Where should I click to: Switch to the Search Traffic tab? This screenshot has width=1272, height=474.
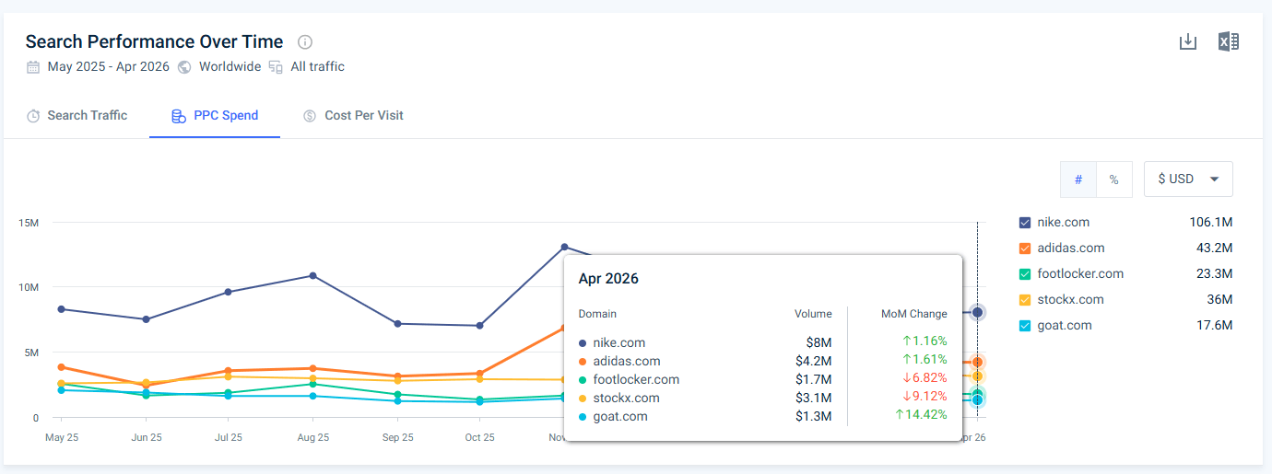pos(77,116)
